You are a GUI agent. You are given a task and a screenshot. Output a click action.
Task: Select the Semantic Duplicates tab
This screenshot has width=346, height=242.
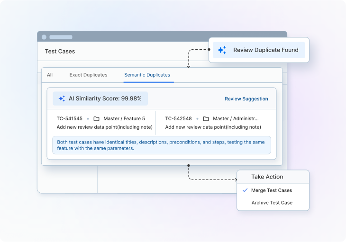click(x=147, y=75)
